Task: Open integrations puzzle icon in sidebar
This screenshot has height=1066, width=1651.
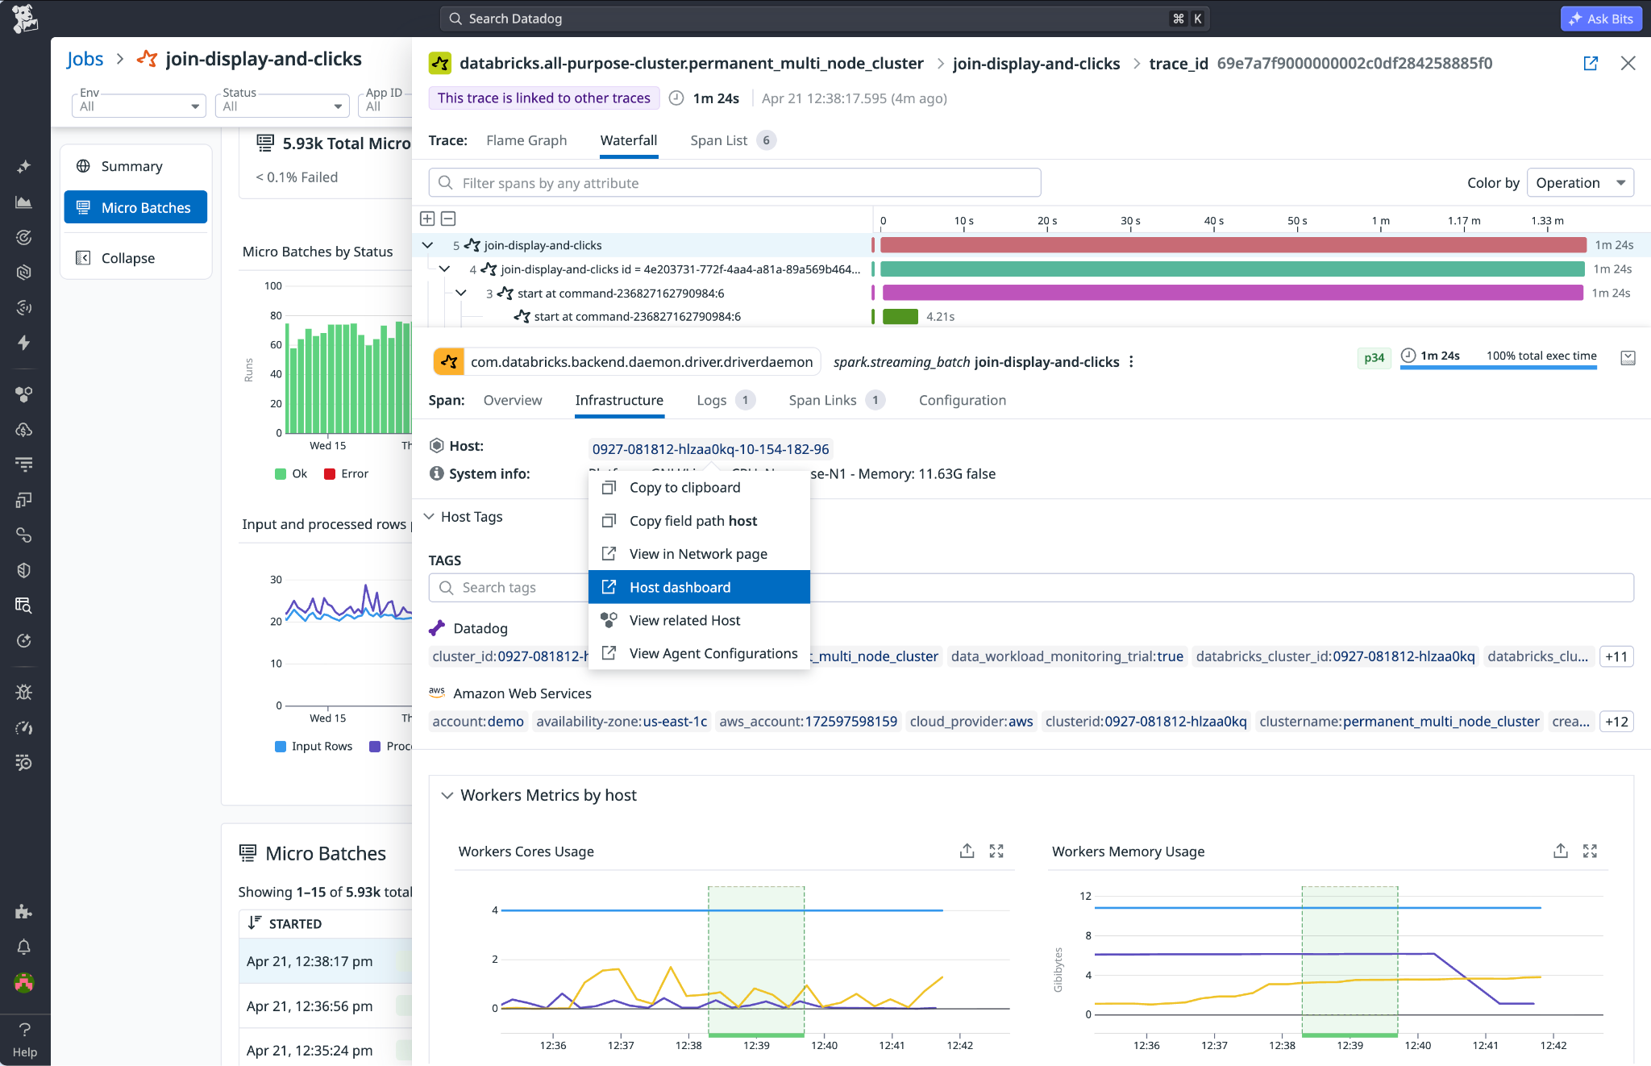Action: 24,912
